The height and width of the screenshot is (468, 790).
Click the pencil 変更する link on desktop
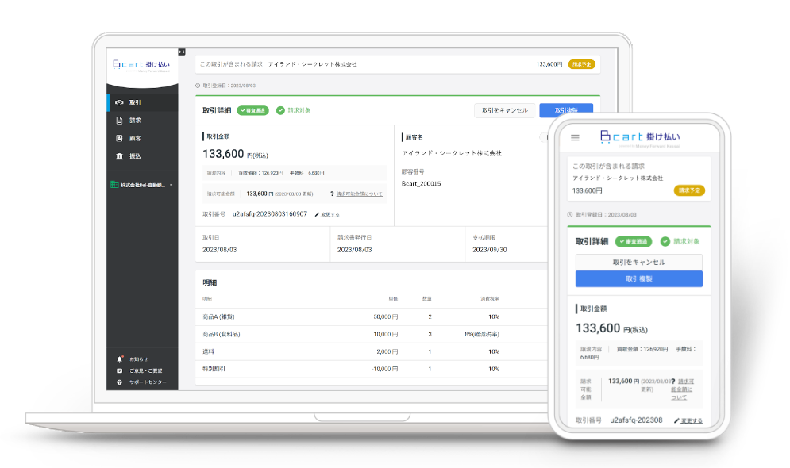point(327,214)
